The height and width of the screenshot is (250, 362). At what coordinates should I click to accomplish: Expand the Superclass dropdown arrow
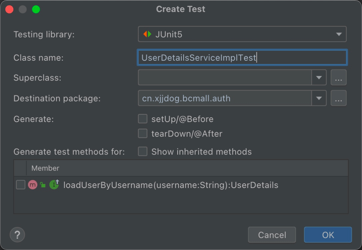319,78
